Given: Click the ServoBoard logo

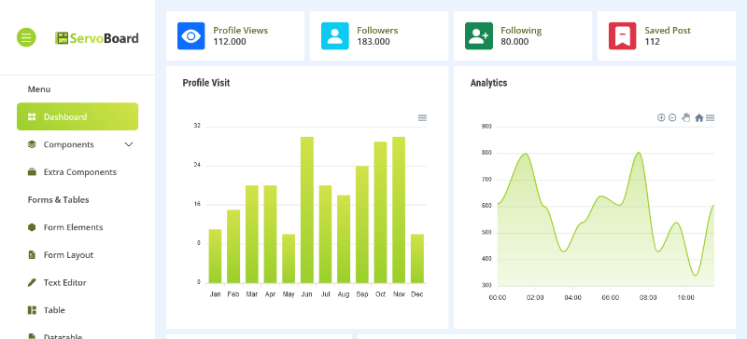Looking at the screenshot, I should click(x=97, y=38).
